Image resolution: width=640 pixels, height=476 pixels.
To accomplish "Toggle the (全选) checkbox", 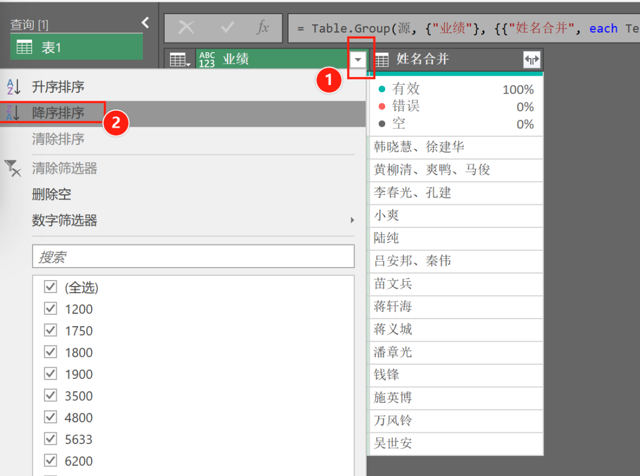I will click(x=50, y=287).
